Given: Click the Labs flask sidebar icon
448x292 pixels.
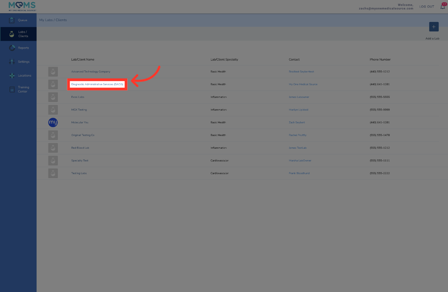Looking at the screenshot, I should tap(12, 34).
